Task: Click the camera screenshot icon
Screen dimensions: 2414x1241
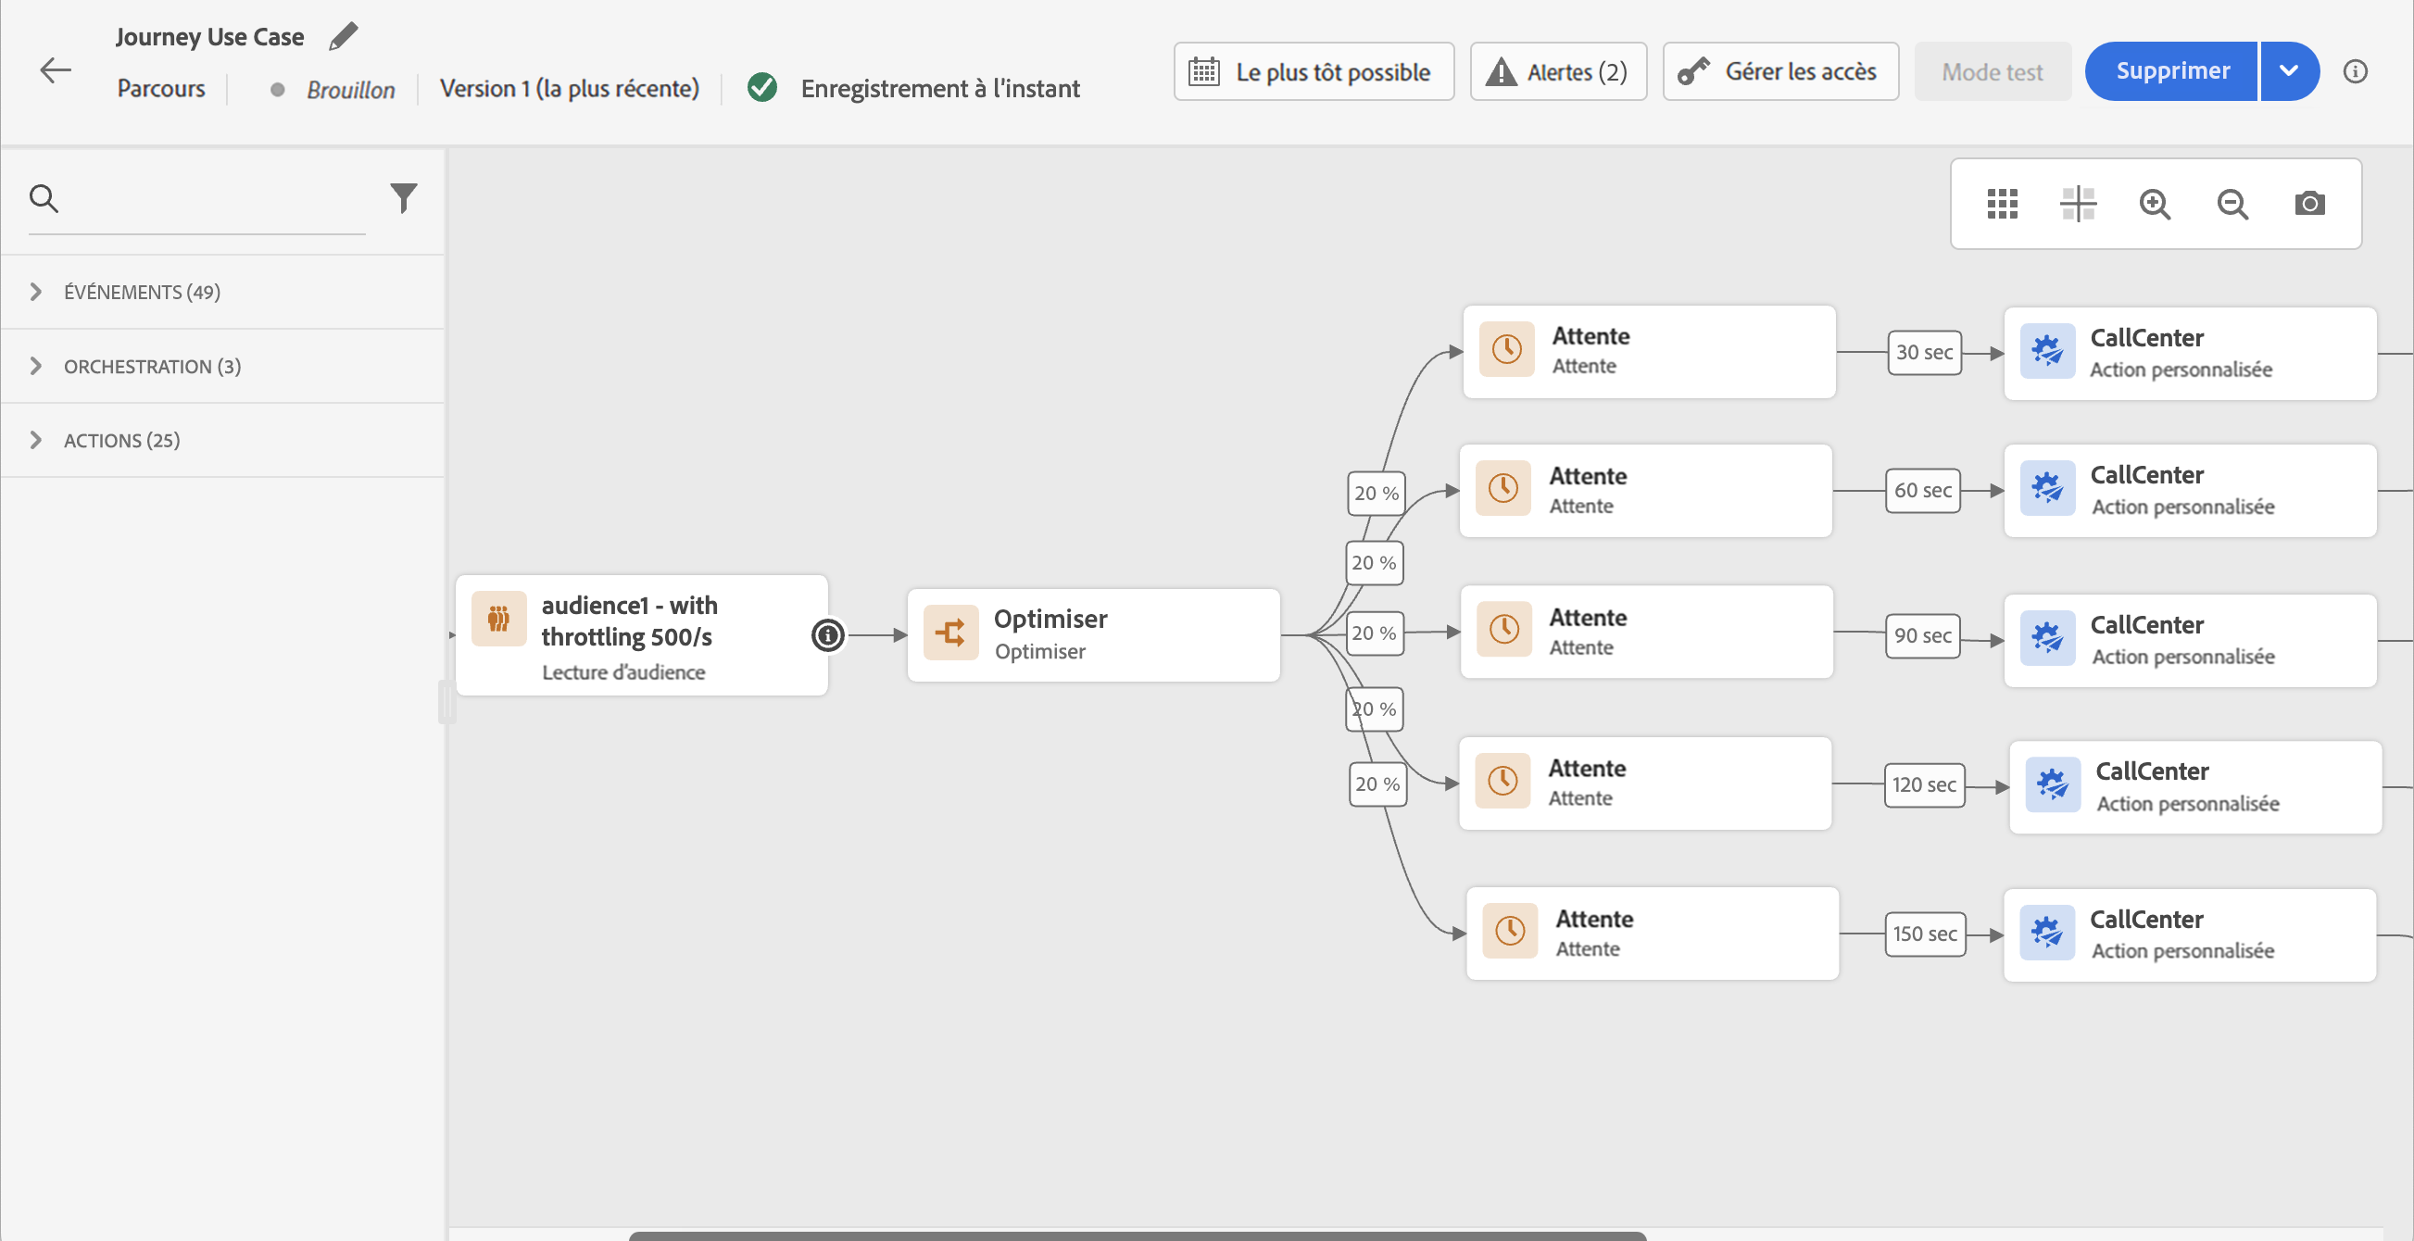Action: click(2309, 203)
